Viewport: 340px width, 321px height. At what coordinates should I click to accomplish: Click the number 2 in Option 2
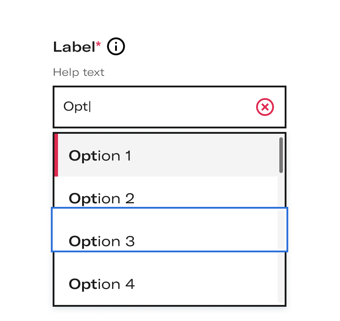point(130,198)
